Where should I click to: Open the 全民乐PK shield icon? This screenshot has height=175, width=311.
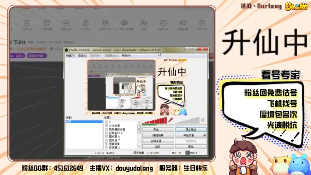[x=105, y=23]
